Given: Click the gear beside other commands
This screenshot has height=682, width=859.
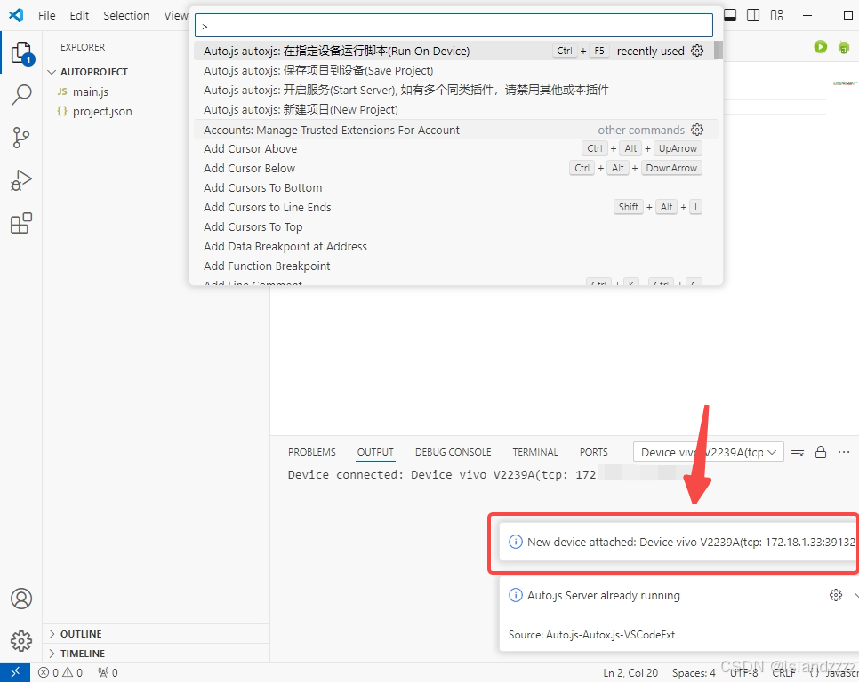Looking at the screenshot, I should pyautogui.click(x=697, y=130).
